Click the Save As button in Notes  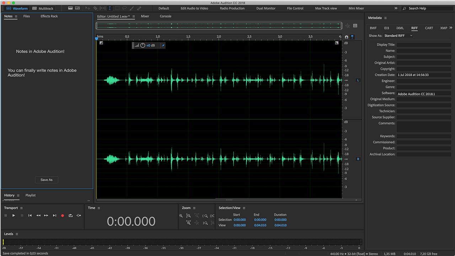pyautogui.click(x=46, y=180)
